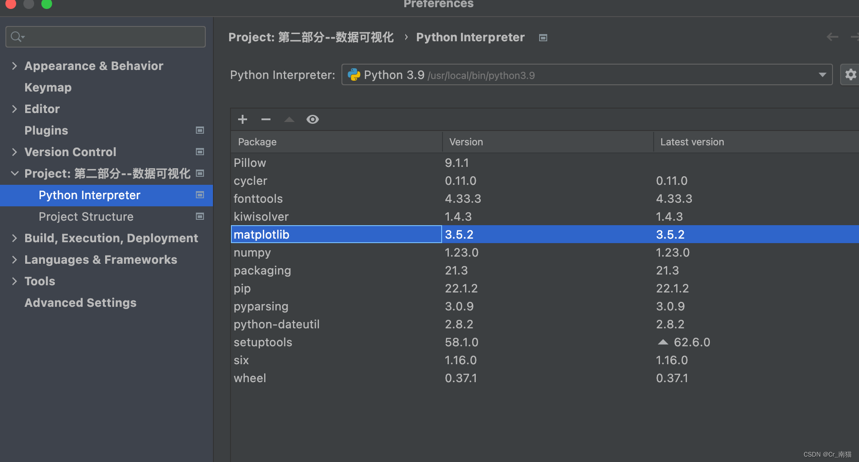
Task: Click the uninstall package minus icon
Action: click(x=266, y=119)
